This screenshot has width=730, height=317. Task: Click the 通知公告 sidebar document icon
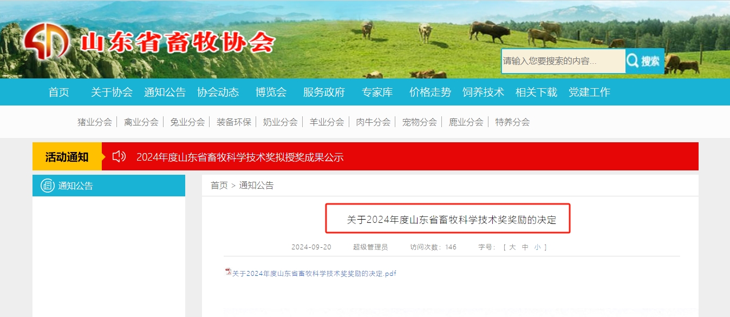(48, 186)
